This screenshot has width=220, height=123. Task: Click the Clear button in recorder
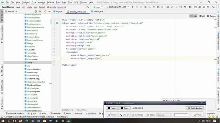(x=198, y=115)
